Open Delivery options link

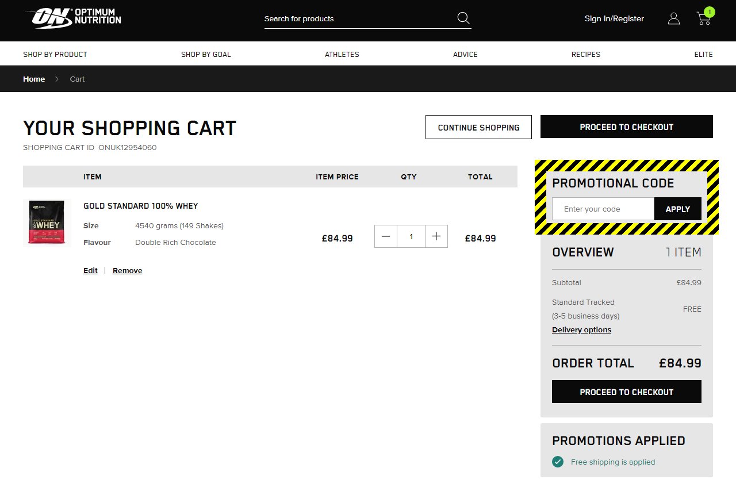(581, 329)
